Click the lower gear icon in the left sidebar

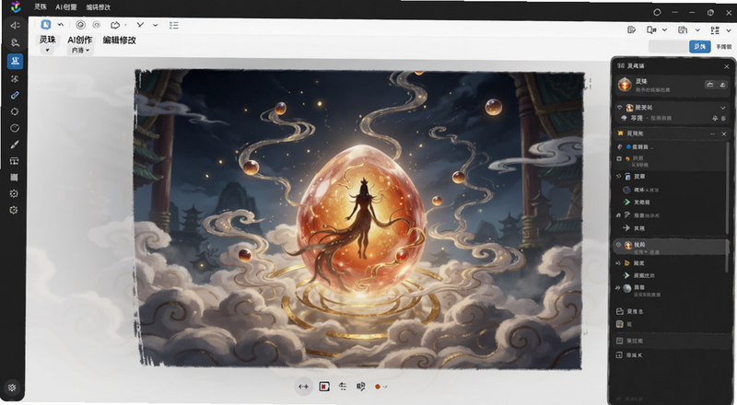coord(14,210)
